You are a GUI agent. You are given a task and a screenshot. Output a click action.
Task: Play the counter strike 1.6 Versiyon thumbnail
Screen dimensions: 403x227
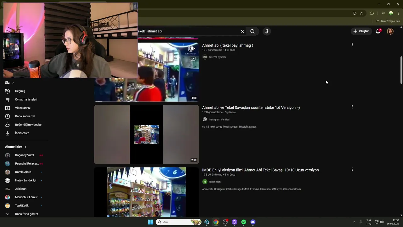pyautogui.click(x=146, y=134)
